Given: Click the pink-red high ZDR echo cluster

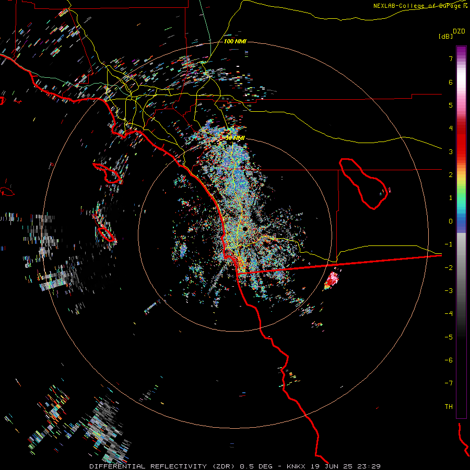Looking at the screenshot, I should coord(332,280).
